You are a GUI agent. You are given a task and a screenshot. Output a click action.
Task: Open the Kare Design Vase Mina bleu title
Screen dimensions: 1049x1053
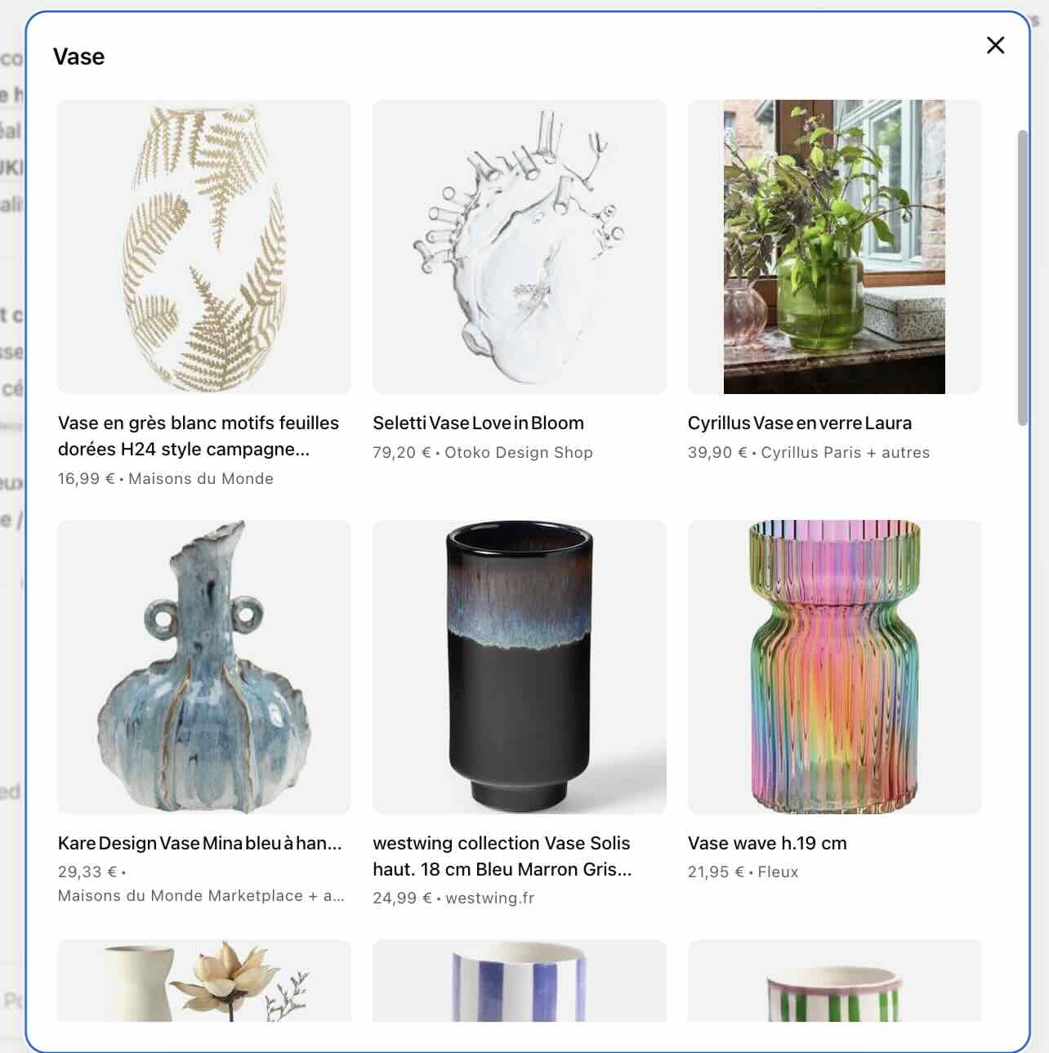(199, 843)
